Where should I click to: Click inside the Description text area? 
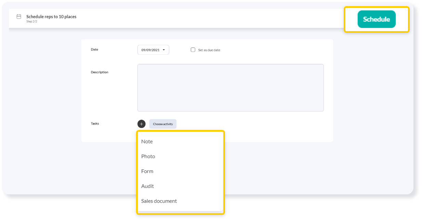230,87
